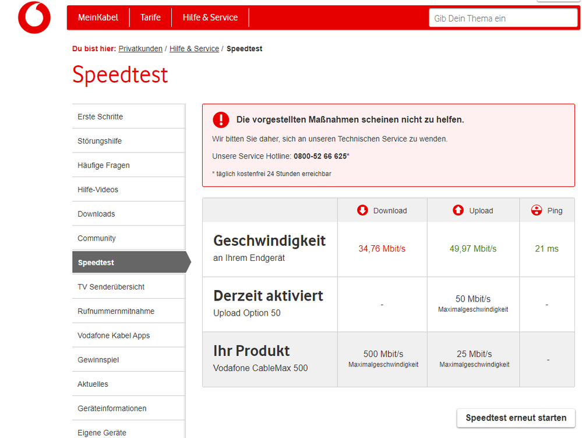
Task: Open Störungshilfe in the sidebar
Action: [128, 141]
